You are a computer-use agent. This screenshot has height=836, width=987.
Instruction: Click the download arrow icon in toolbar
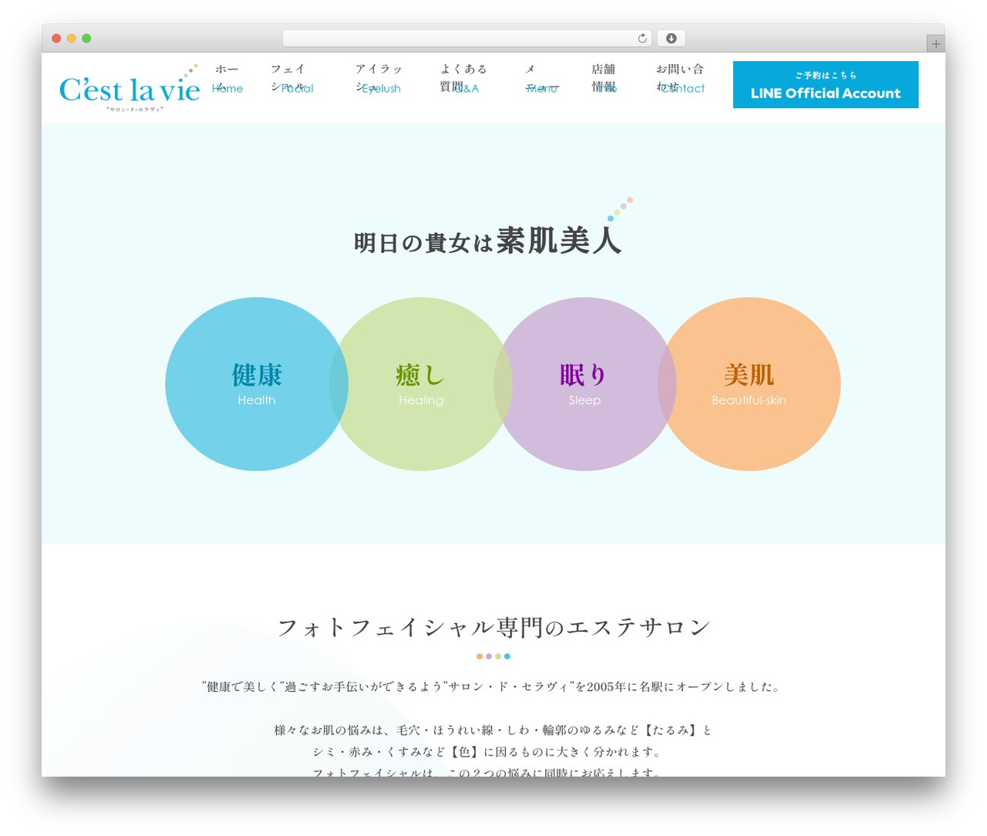click(x=671, y=39)
